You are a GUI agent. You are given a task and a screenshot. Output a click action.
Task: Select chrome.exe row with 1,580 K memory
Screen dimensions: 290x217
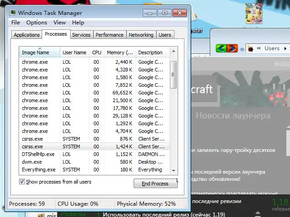point(94,77)
